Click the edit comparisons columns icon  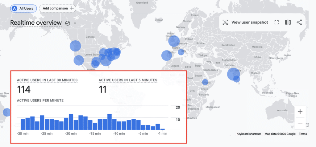click(x=288, y=22)
